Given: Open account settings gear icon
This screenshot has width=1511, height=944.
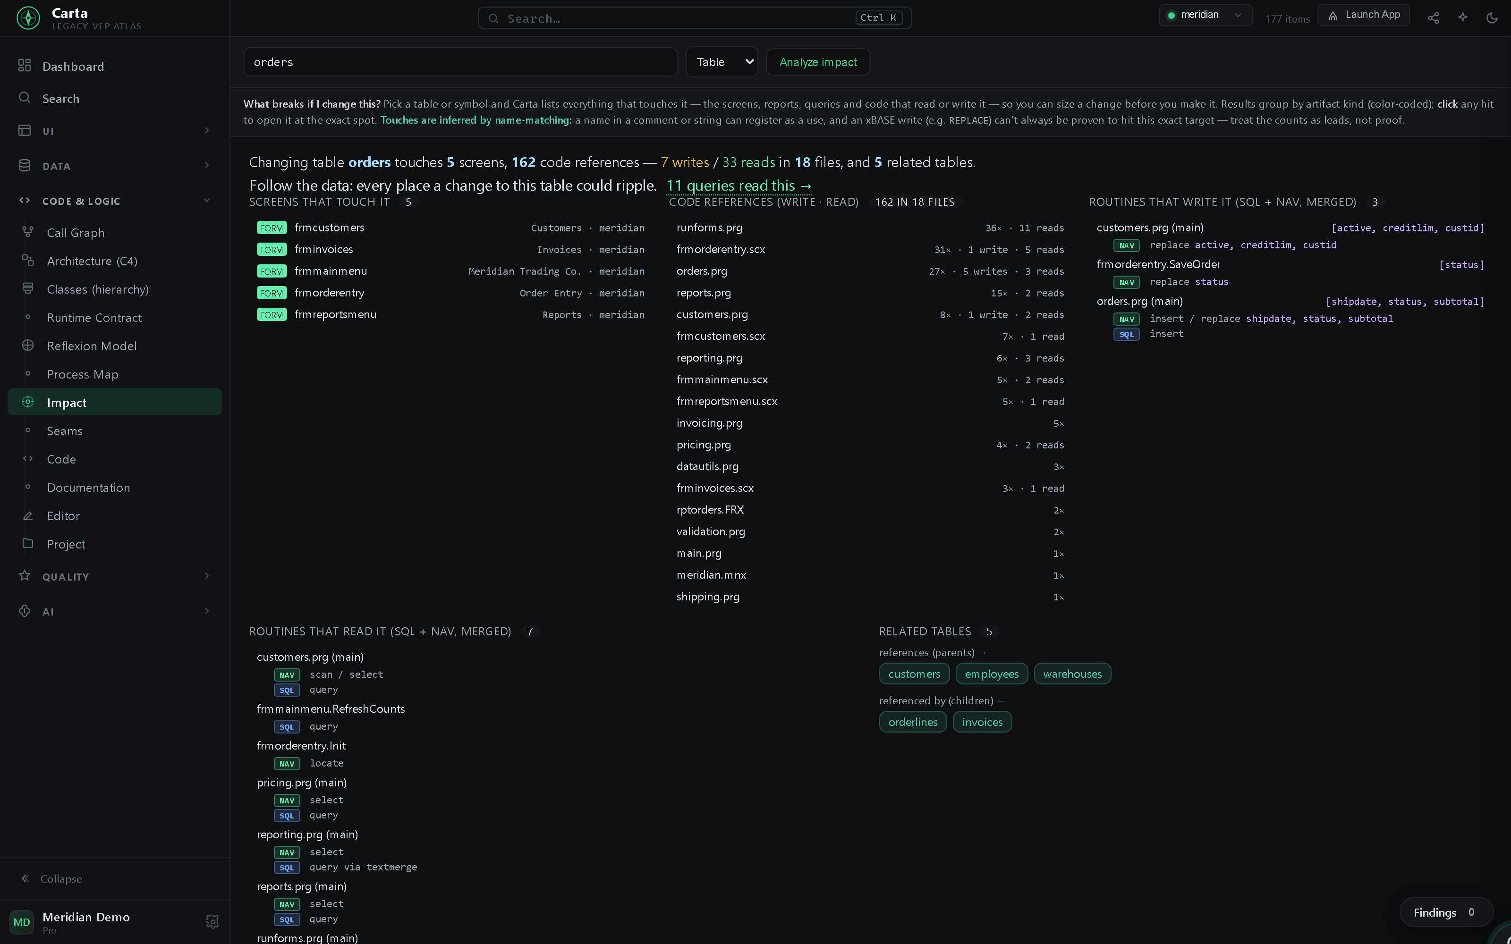Looking at the screenshot, I should 212,921.
